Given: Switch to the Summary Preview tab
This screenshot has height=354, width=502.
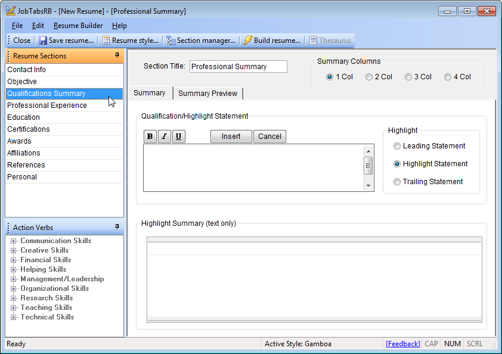Looking at the screenshot, I should coord(207,94).
